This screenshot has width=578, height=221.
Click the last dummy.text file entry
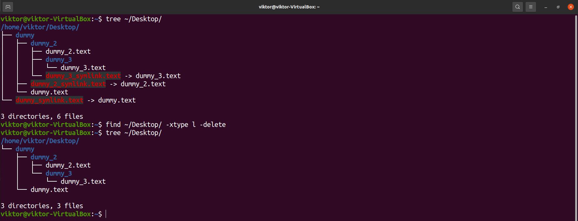coord(49,189)
